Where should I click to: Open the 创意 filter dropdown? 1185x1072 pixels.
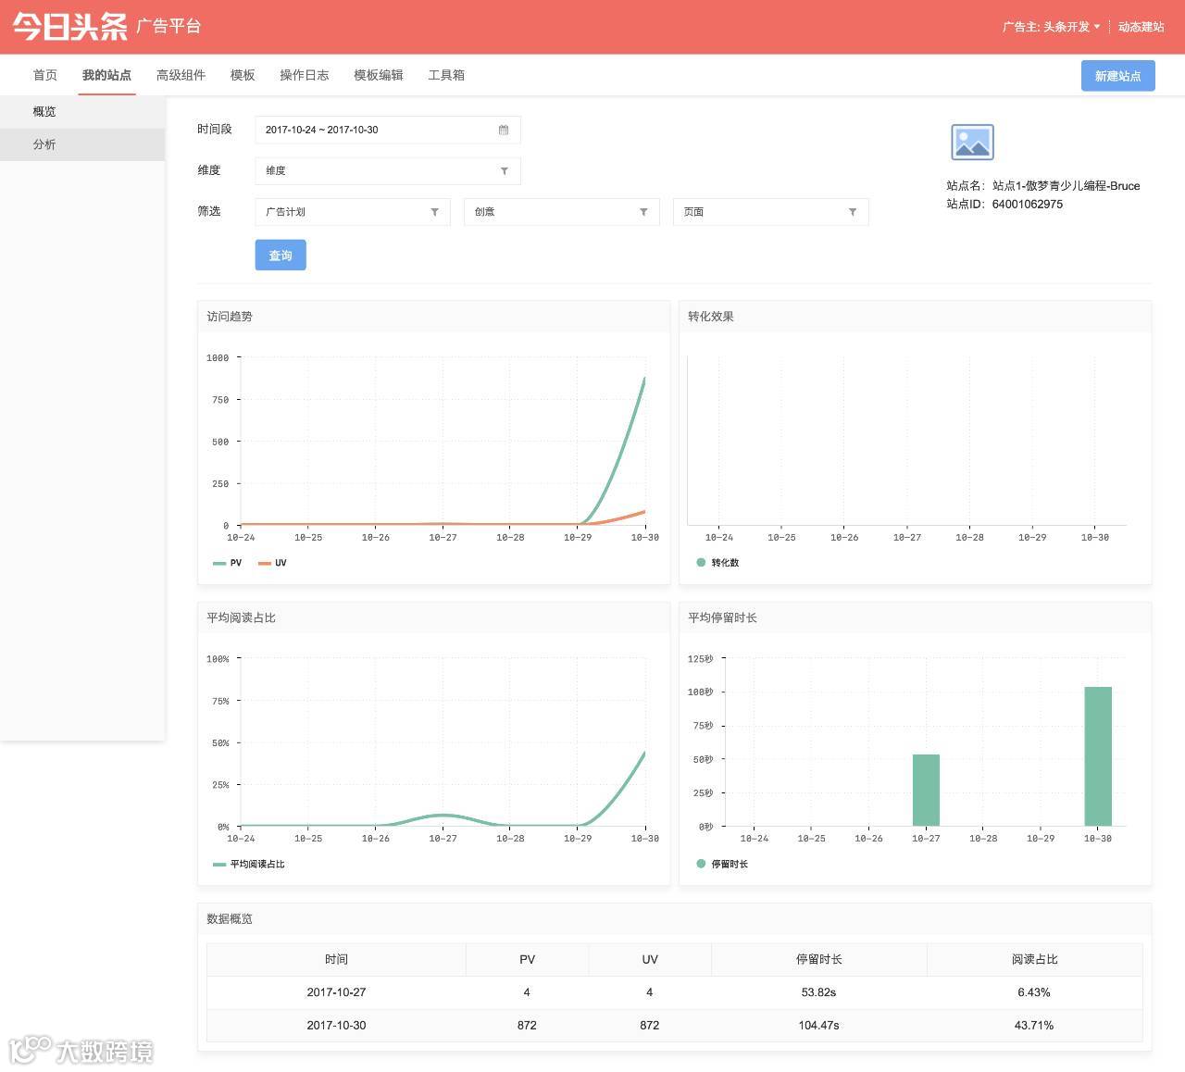click(561, 212)
